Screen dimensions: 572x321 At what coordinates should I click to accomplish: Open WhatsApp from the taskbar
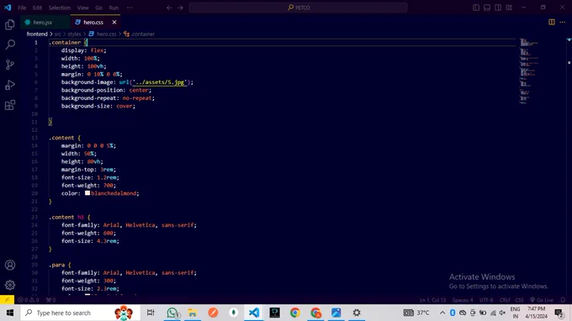click(172, 313)
